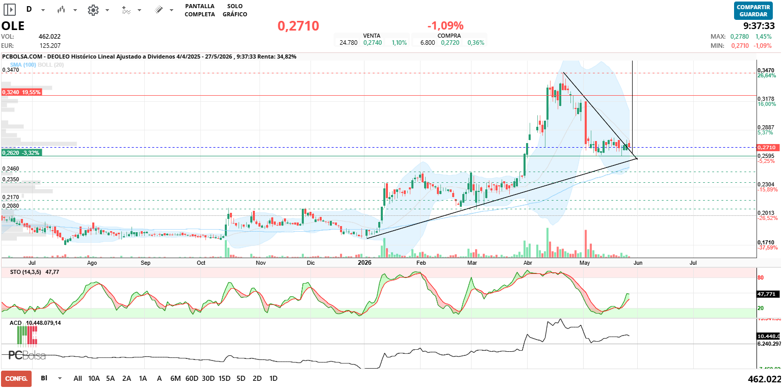Click the VENTA volume 24.780
This screenshot has width=783, height=390.
[x=348, y=43]
